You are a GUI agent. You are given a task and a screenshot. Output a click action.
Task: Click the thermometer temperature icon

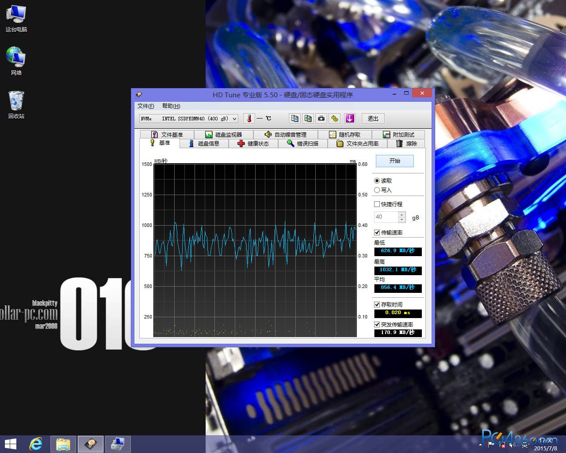249,119
